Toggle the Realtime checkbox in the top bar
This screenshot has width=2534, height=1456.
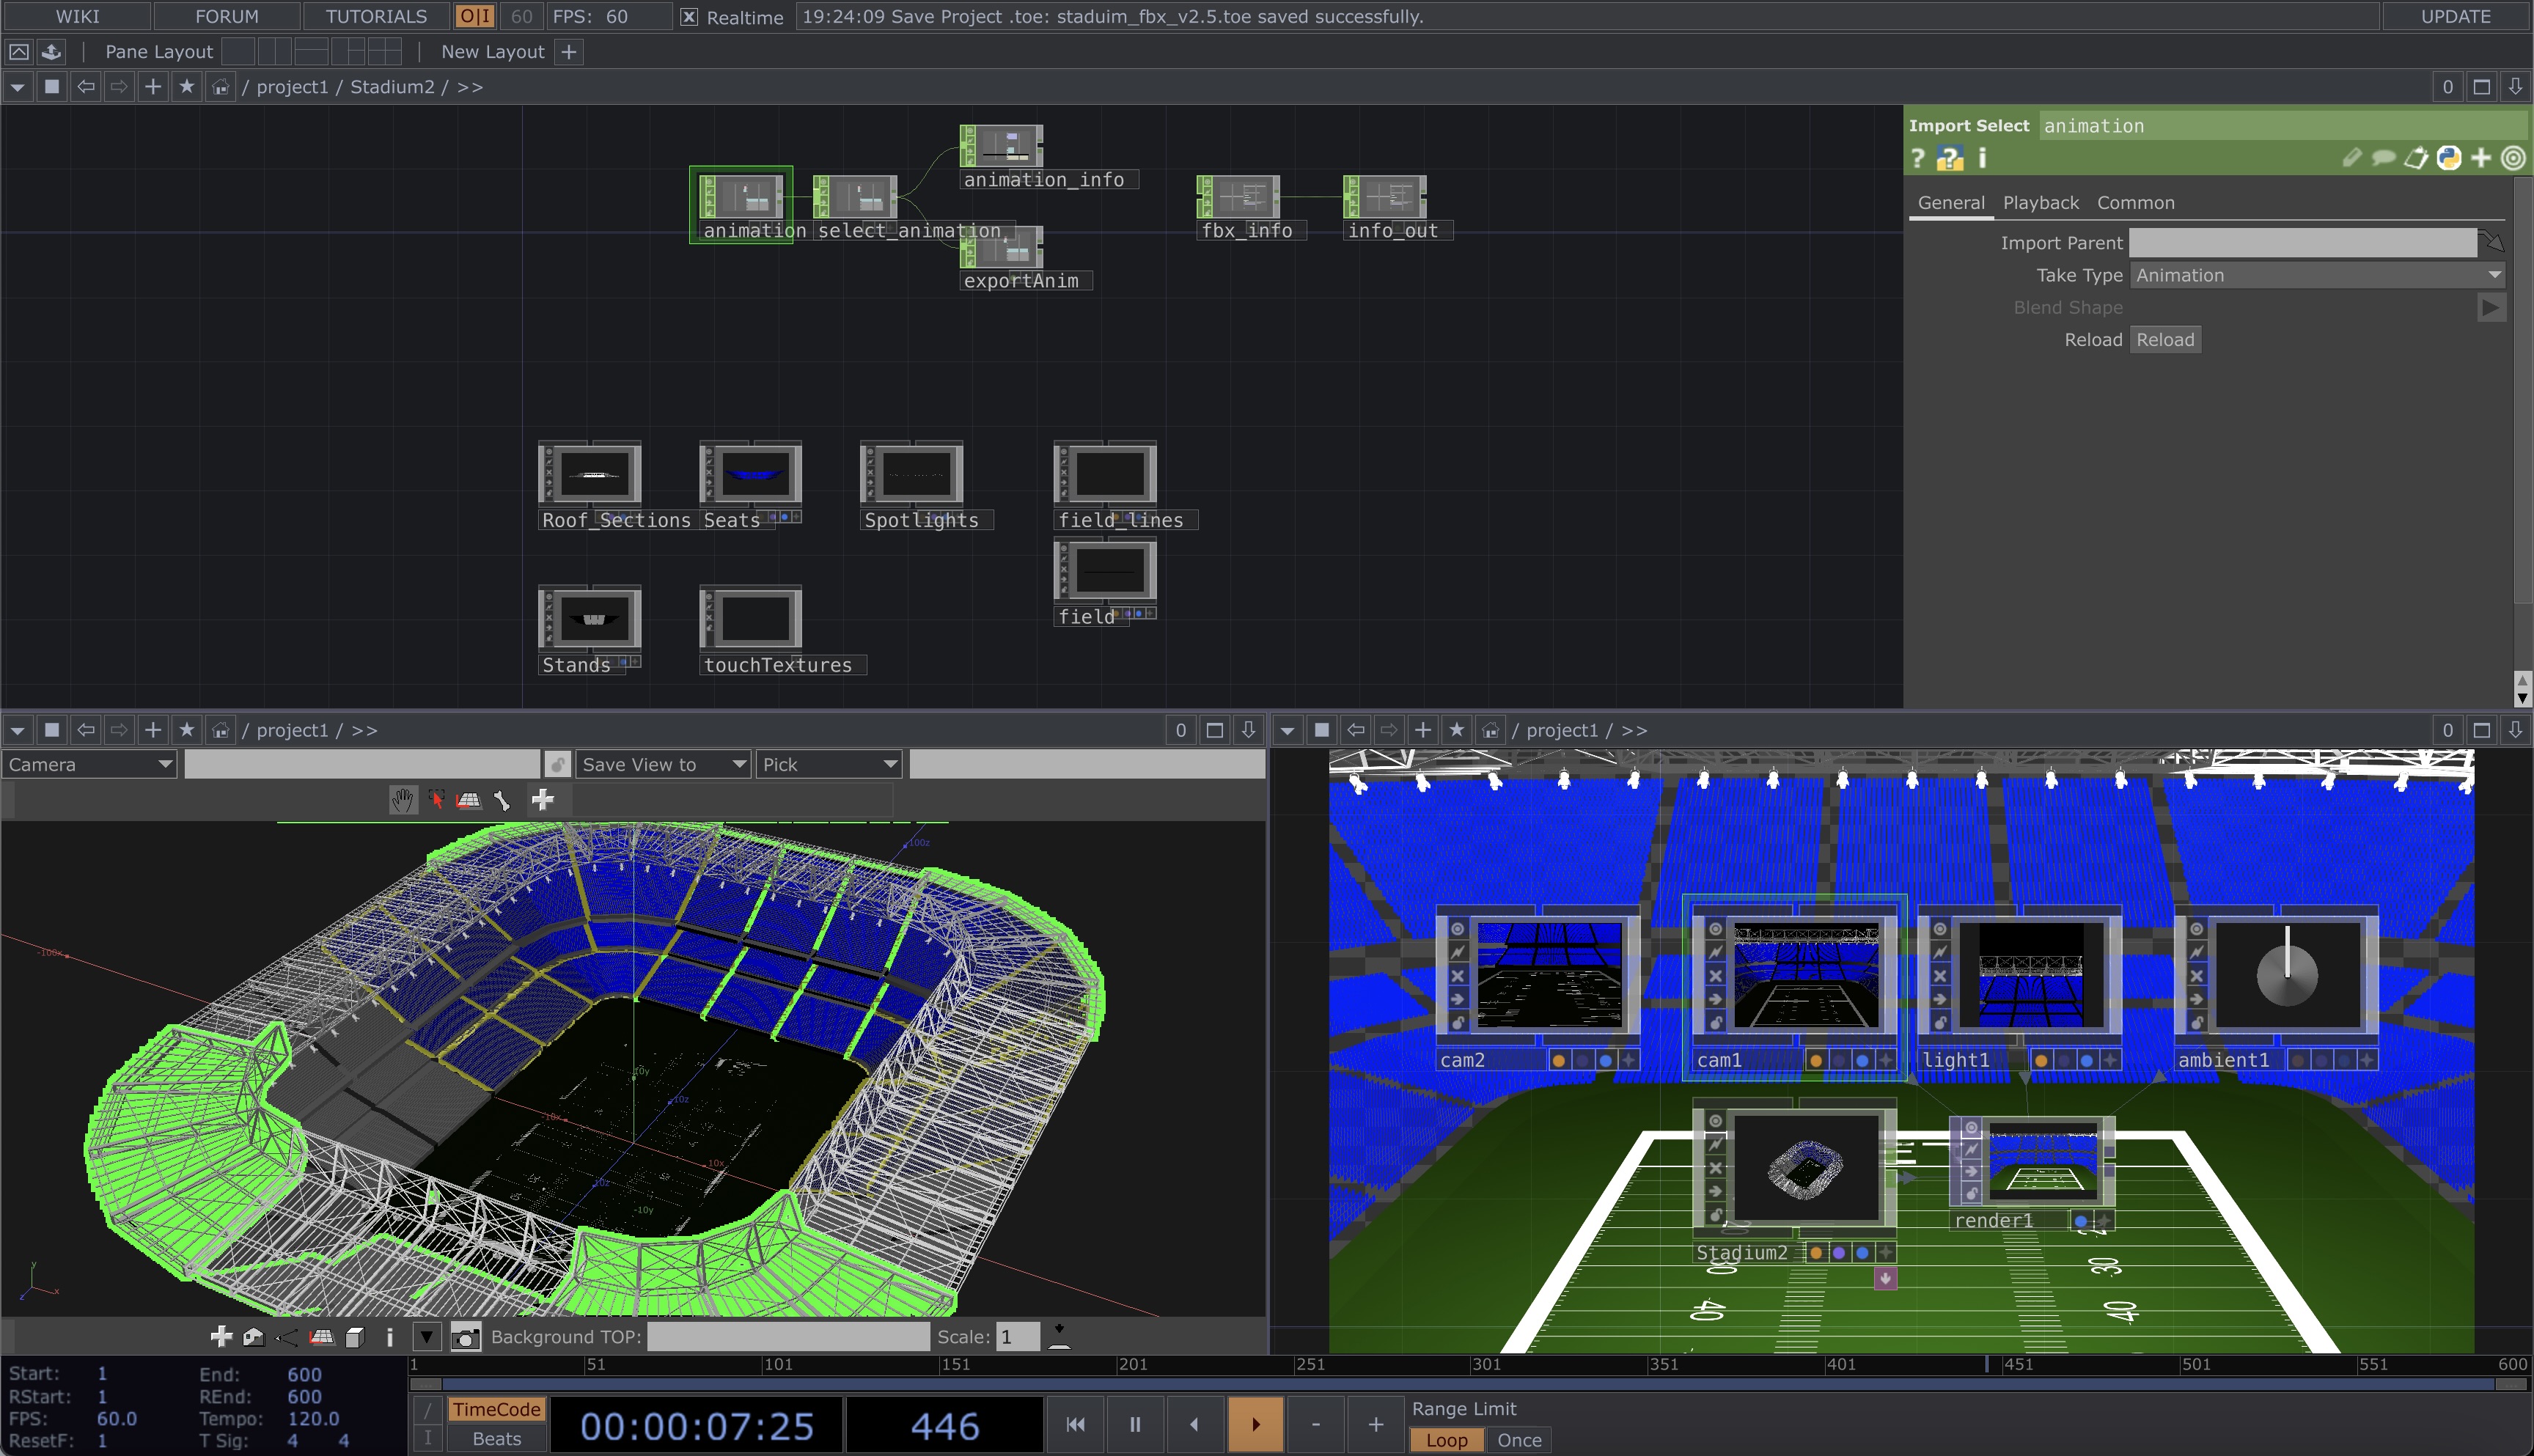(x=689, y=16)
